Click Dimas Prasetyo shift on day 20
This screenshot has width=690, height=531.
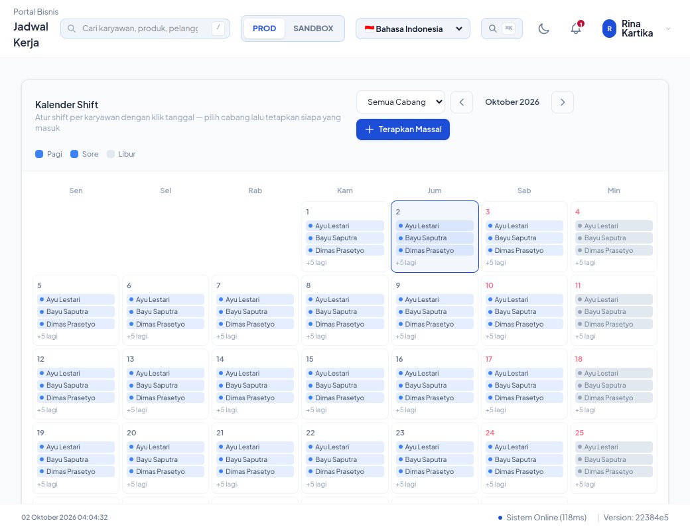[x=165, y=471]
